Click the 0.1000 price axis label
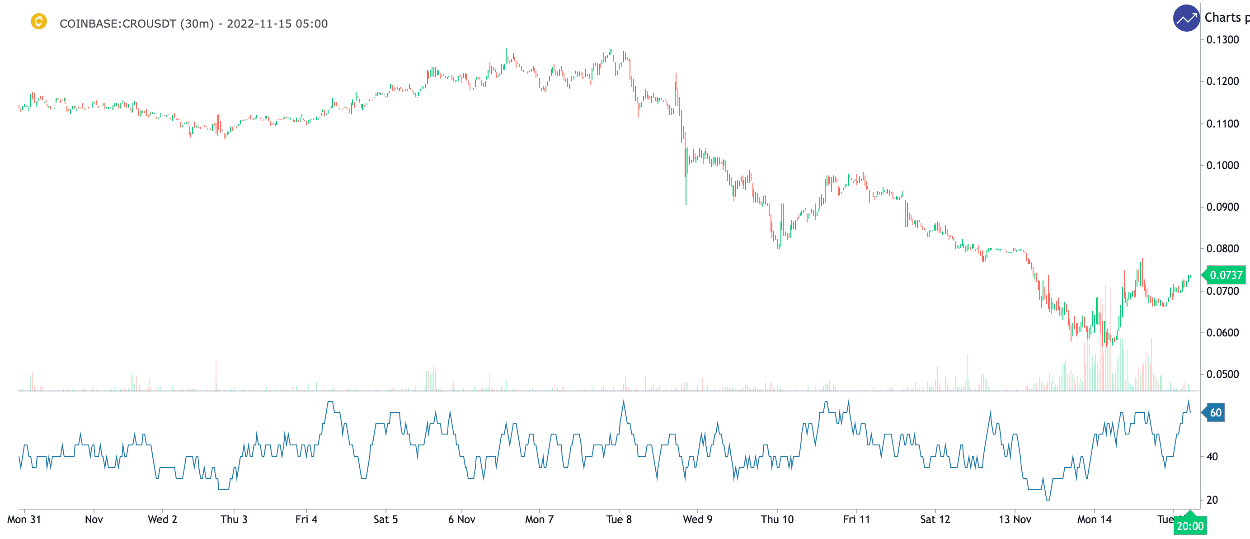 point(1222,165)
